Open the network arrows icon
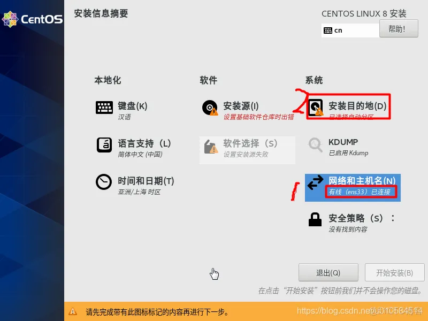428x321 pixels. point(316,182)
